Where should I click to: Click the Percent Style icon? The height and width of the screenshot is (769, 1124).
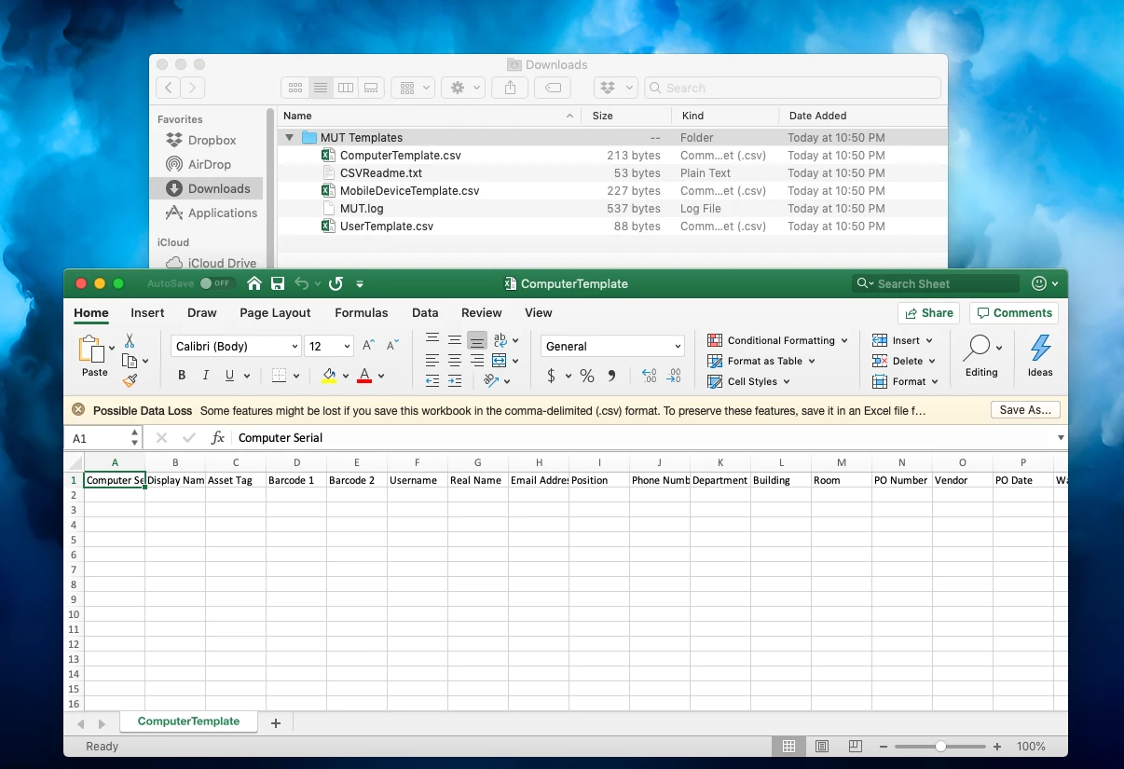(x=587, y=376)
